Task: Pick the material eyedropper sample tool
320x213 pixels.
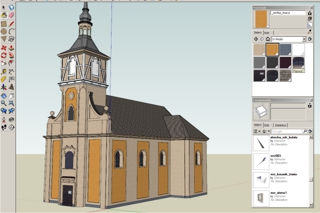Action: 309,32
